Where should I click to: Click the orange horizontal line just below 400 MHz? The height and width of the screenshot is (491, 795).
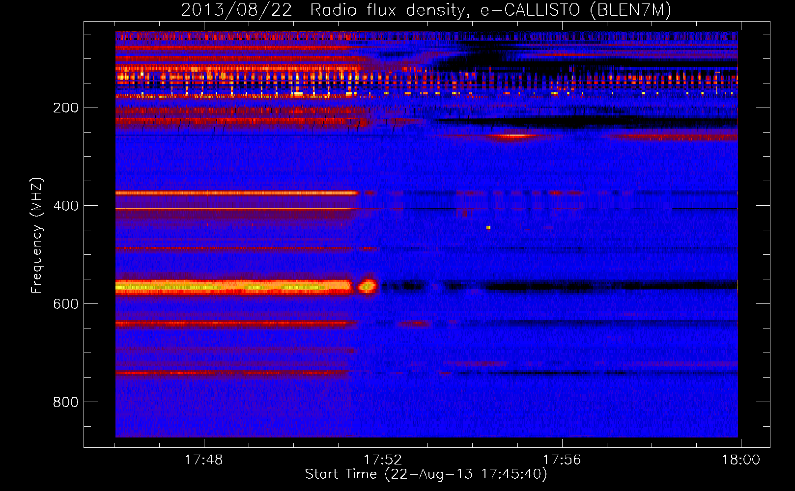[x=237, y=193]
